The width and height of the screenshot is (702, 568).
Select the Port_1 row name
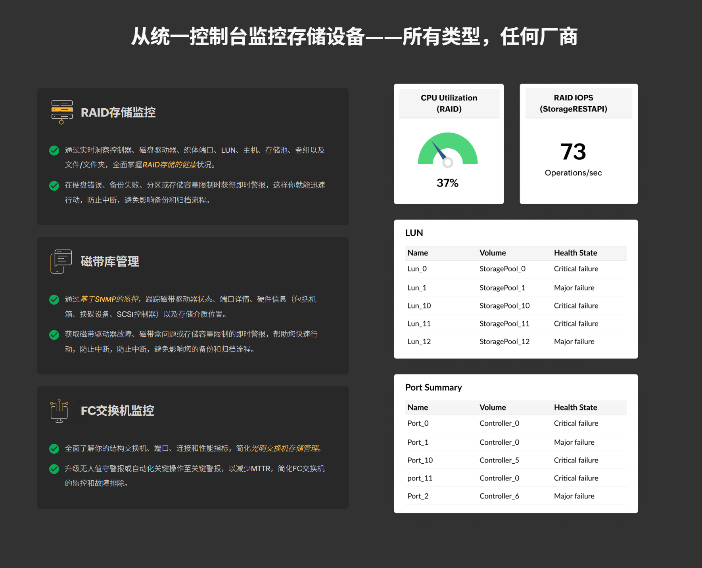(x=418, y=442)
